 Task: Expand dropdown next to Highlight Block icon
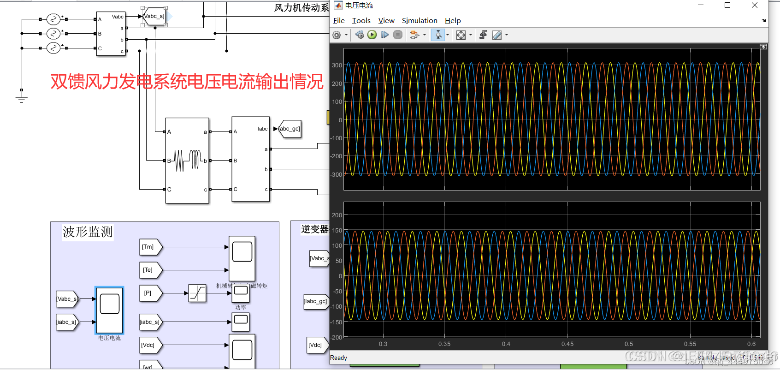pos(425,35)
